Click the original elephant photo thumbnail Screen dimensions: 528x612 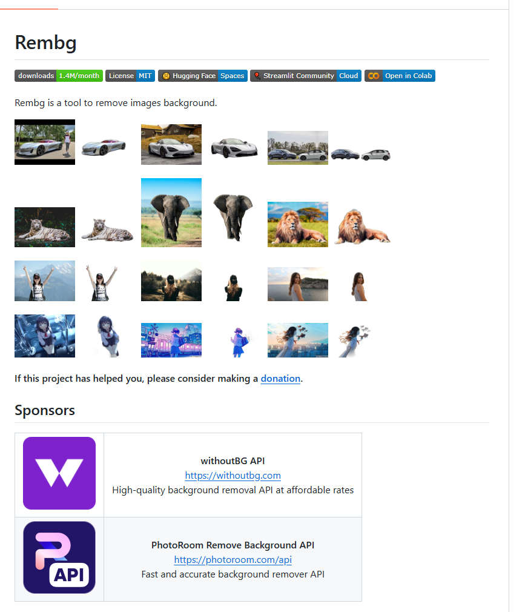pos(171,213)
